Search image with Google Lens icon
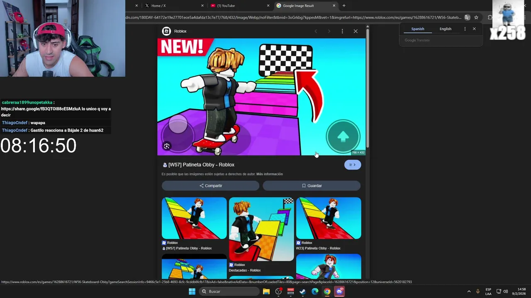531x298 pixels. (167, 146)
